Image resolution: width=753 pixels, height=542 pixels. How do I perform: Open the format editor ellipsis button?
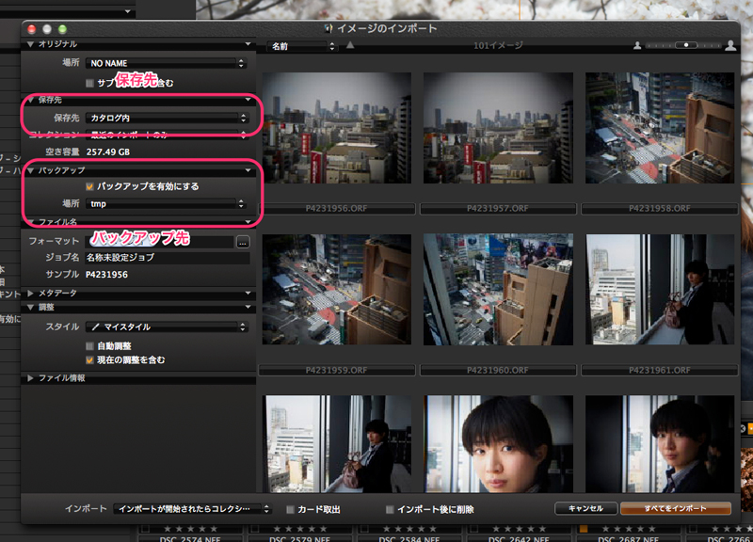pos(242,242)
